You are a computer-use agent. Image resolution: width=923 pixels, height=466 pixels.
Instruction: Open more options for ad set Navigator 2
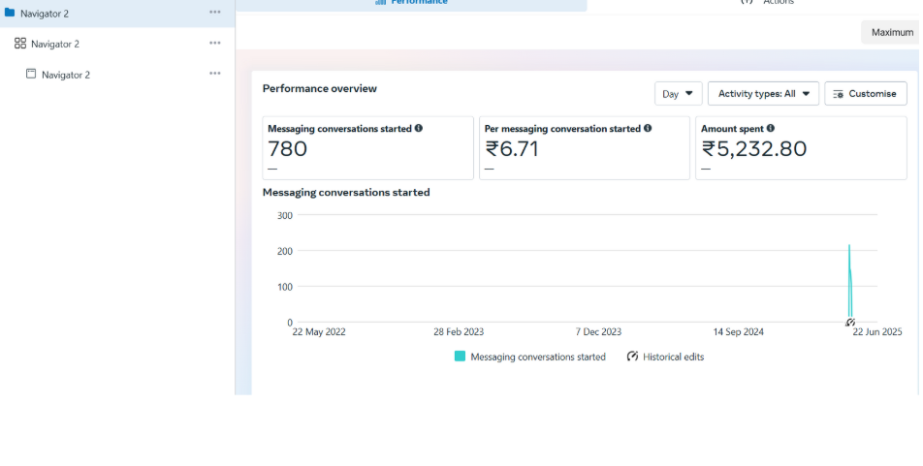click(x=214, y=44)
